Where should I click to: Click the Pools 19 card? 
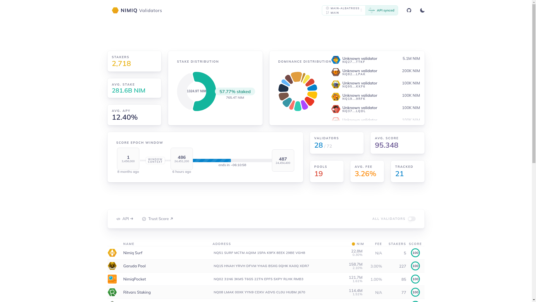(x=327, y=171)
